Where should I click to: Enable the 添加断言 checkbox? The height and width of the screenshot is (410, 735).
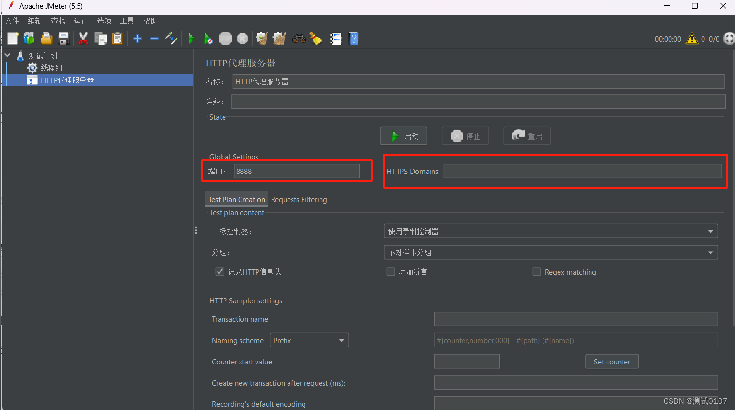[391, 272]
